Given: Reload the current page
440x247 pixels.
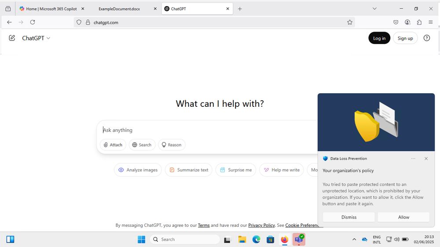Looking at the screenshot, I should point(33,22).
